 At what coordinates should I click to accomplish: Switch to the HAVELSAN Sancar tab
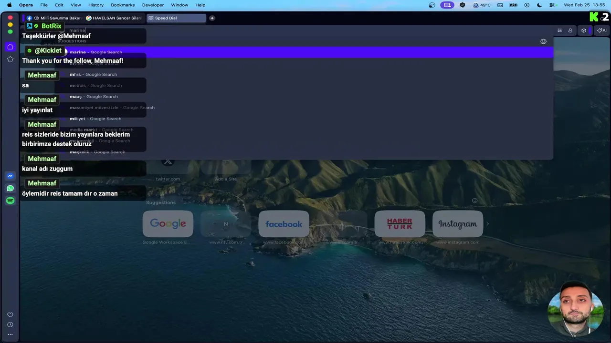(x=114, y=18)
